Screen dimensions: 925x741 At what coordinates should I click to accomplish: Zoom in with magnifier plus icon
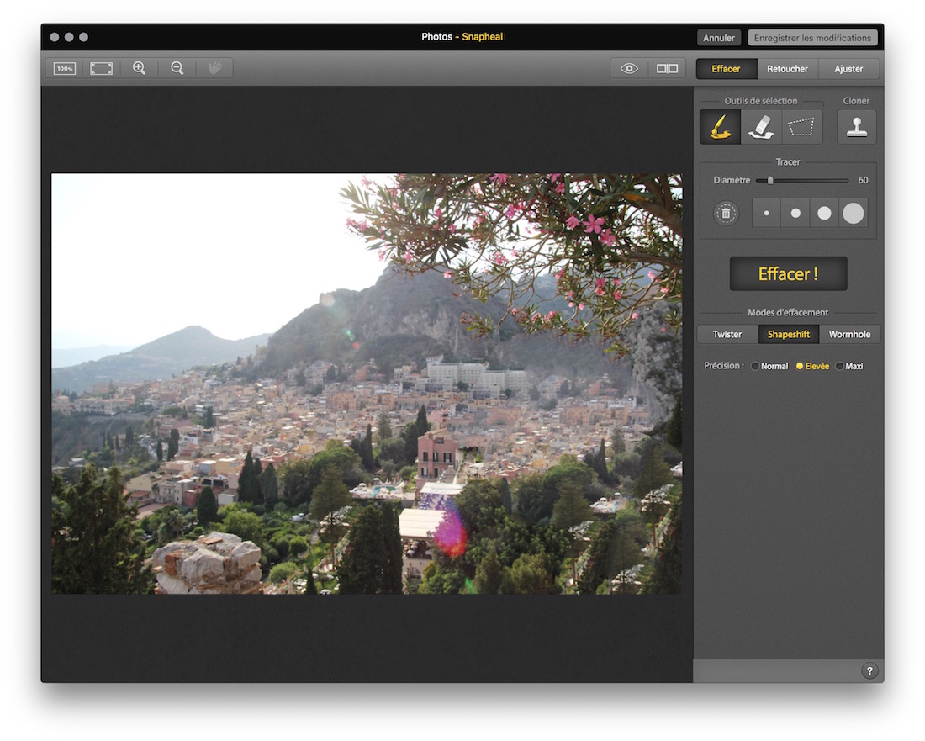tap(140, 68)
